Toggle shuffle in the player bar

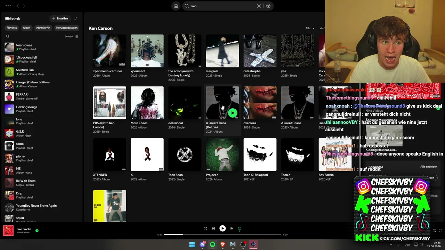pos(205,228)
